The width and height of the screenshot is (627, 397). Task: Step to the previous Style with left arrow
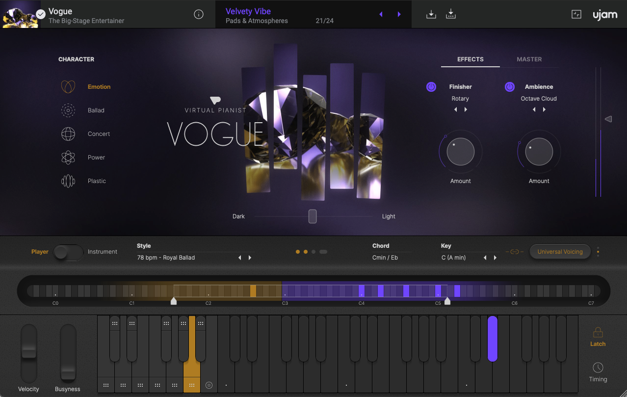click(240, 258)
